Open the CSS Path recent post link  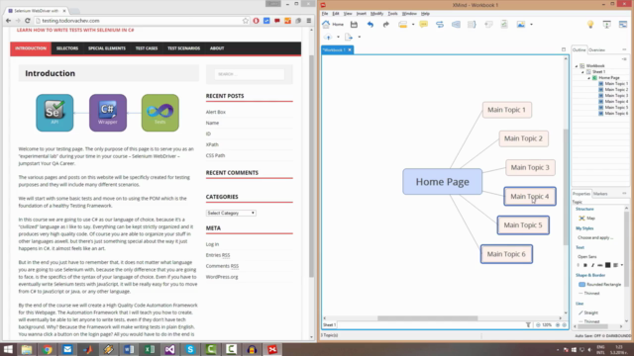[215, 155]
